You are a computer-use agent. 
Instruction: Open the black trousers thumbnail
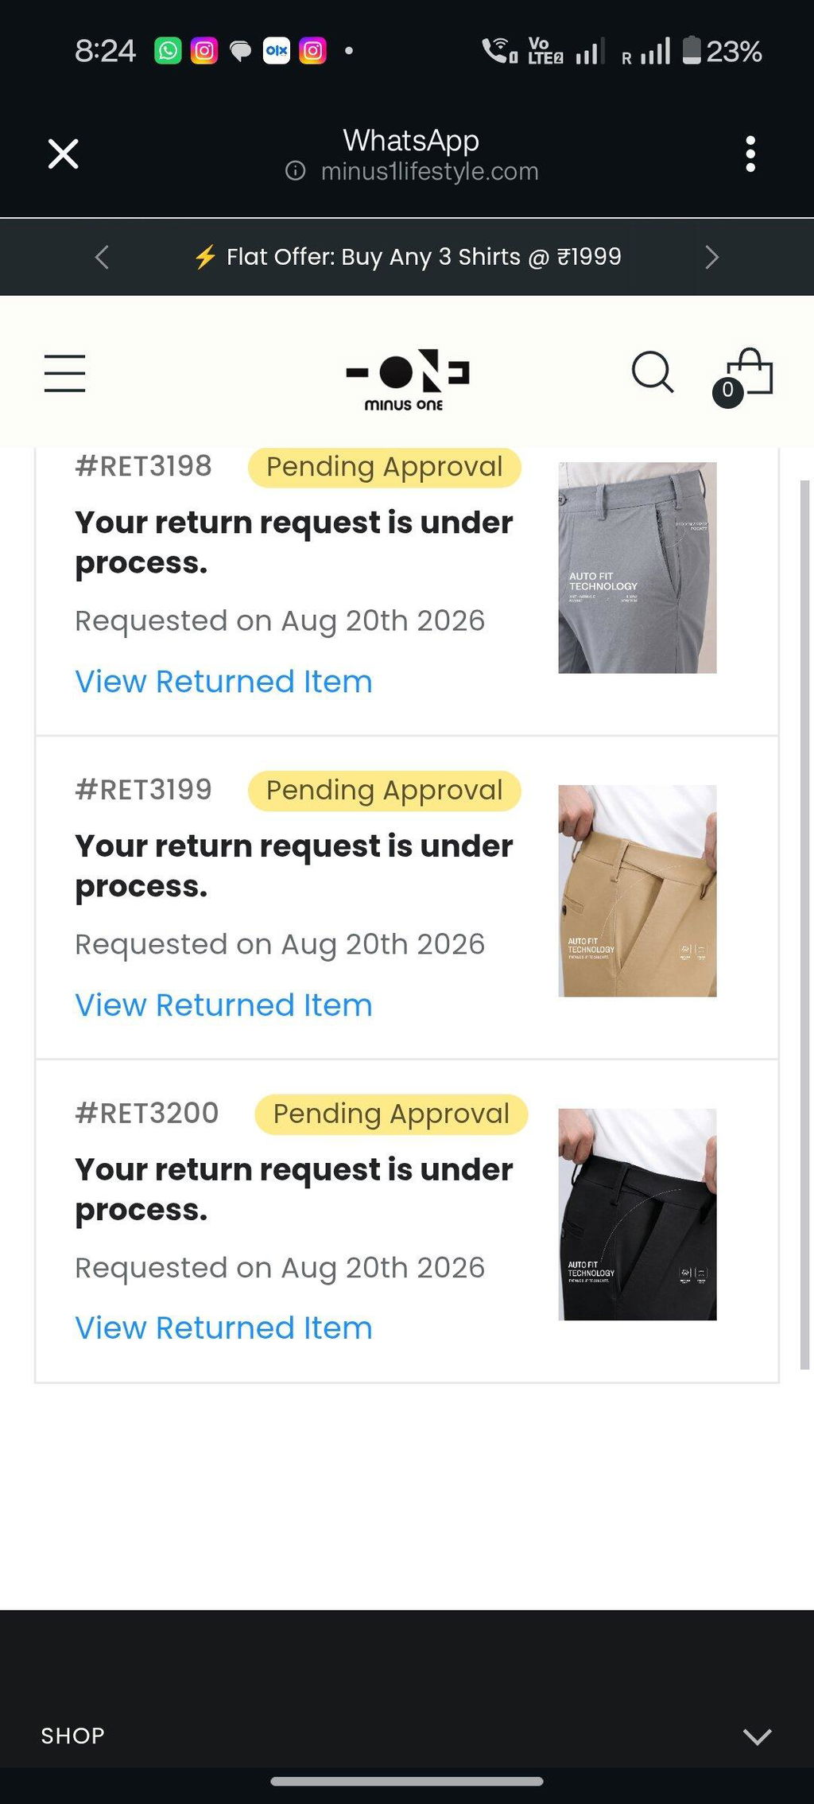coord(638,1215)
